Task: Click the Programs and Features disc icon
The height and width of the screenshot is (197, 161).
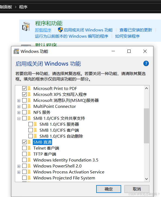Action: pos(26,26)
